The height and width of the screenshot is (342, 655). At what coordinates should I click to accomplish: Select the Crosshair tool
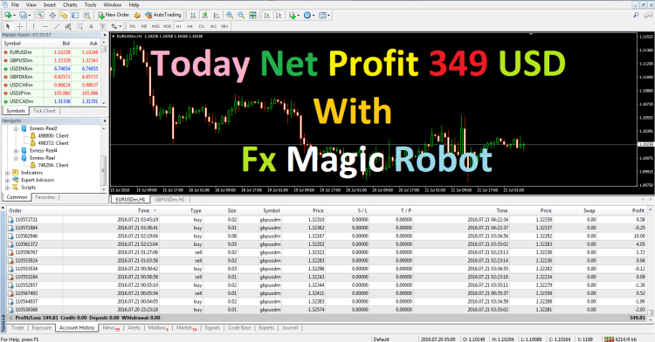pos(19,26)
